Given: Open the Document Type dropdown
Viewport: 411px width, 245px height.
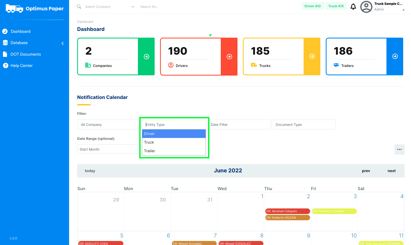Looking at the screenshot, I should (304, 125).
